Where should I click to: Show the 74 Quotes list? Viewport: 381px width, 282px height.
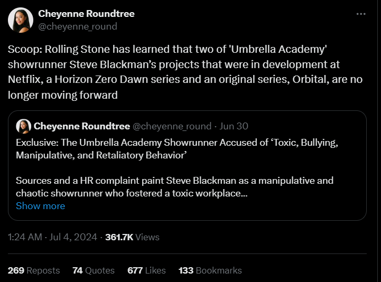94,270
